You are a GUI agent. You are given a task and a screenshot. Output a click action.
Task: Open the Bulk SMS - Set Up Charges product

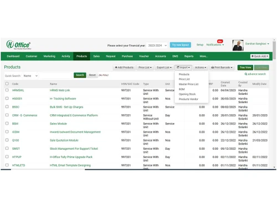pyautogui.click(x=66, y=107)
